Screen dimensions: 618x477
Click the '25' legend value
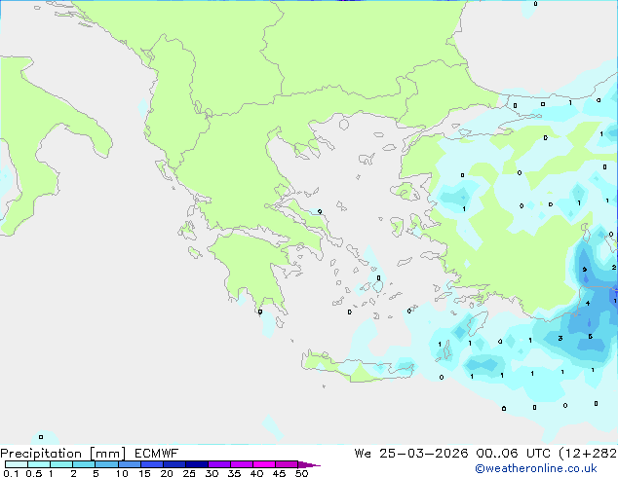(x=189, y=473)
